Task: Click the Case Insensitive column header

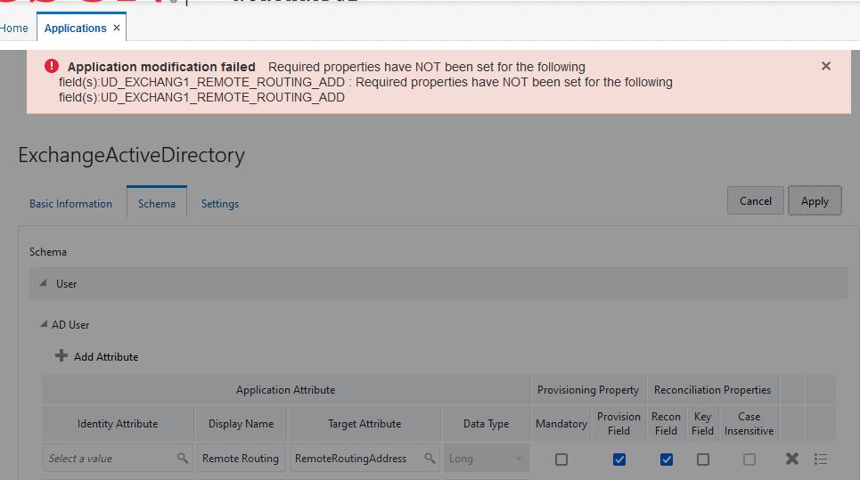Action: coord(749,424)
